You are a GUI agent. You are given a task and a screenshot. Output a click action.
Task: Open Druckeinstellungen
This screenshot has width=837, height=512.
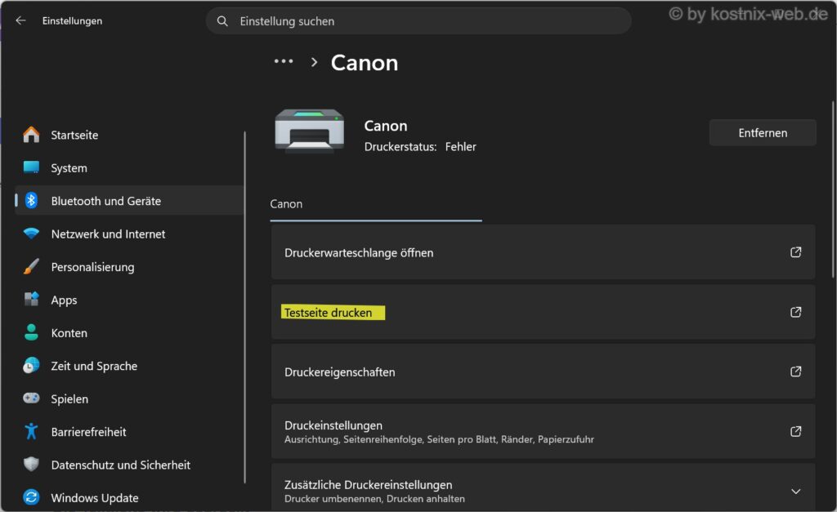[543, 431]
